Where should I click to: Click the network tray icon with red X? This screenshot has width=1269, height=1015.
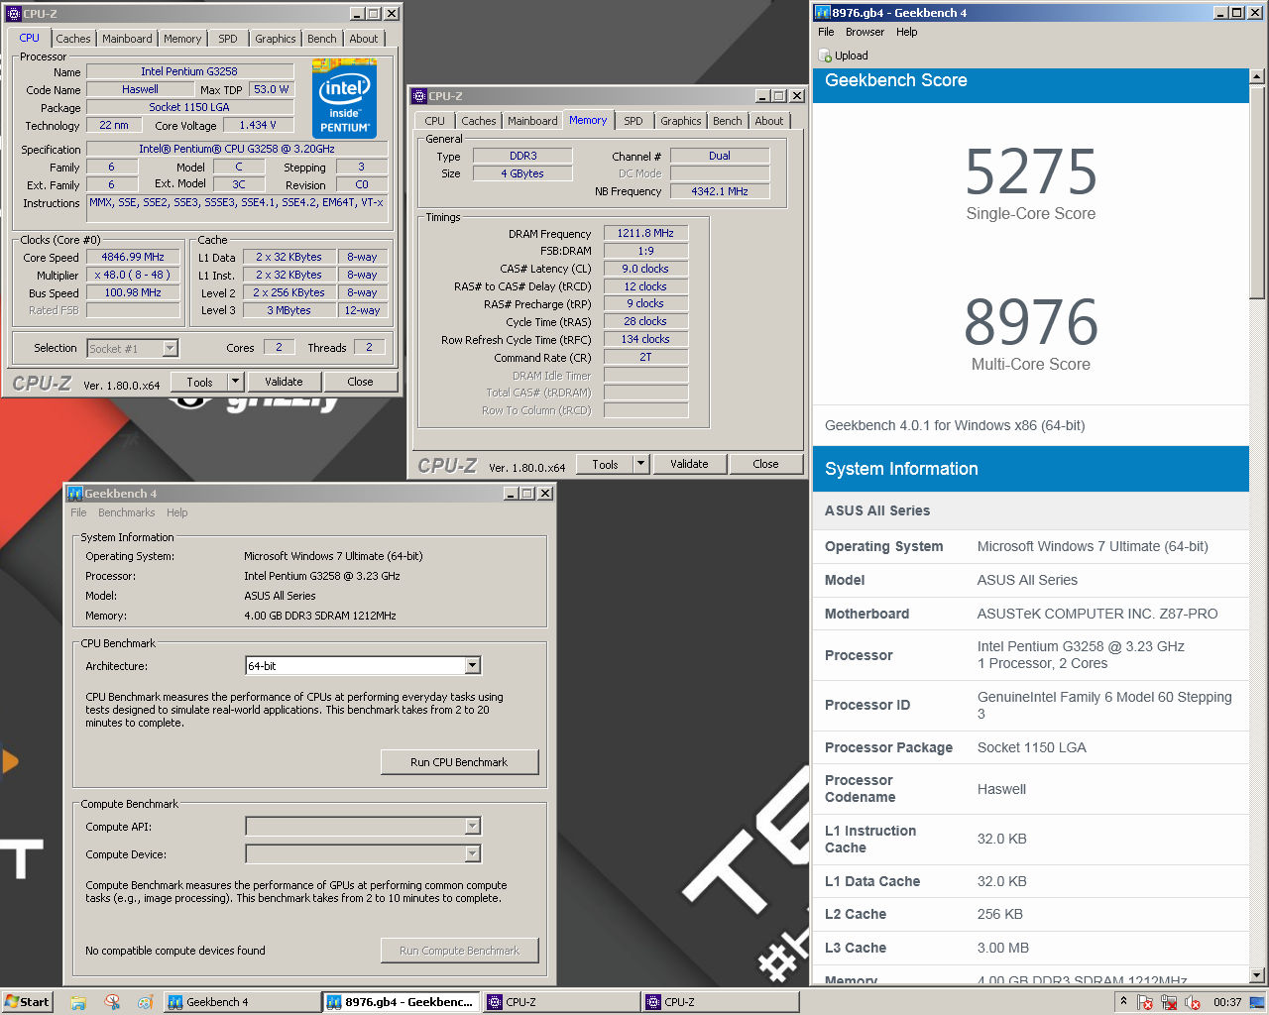click(1168, 1002)
